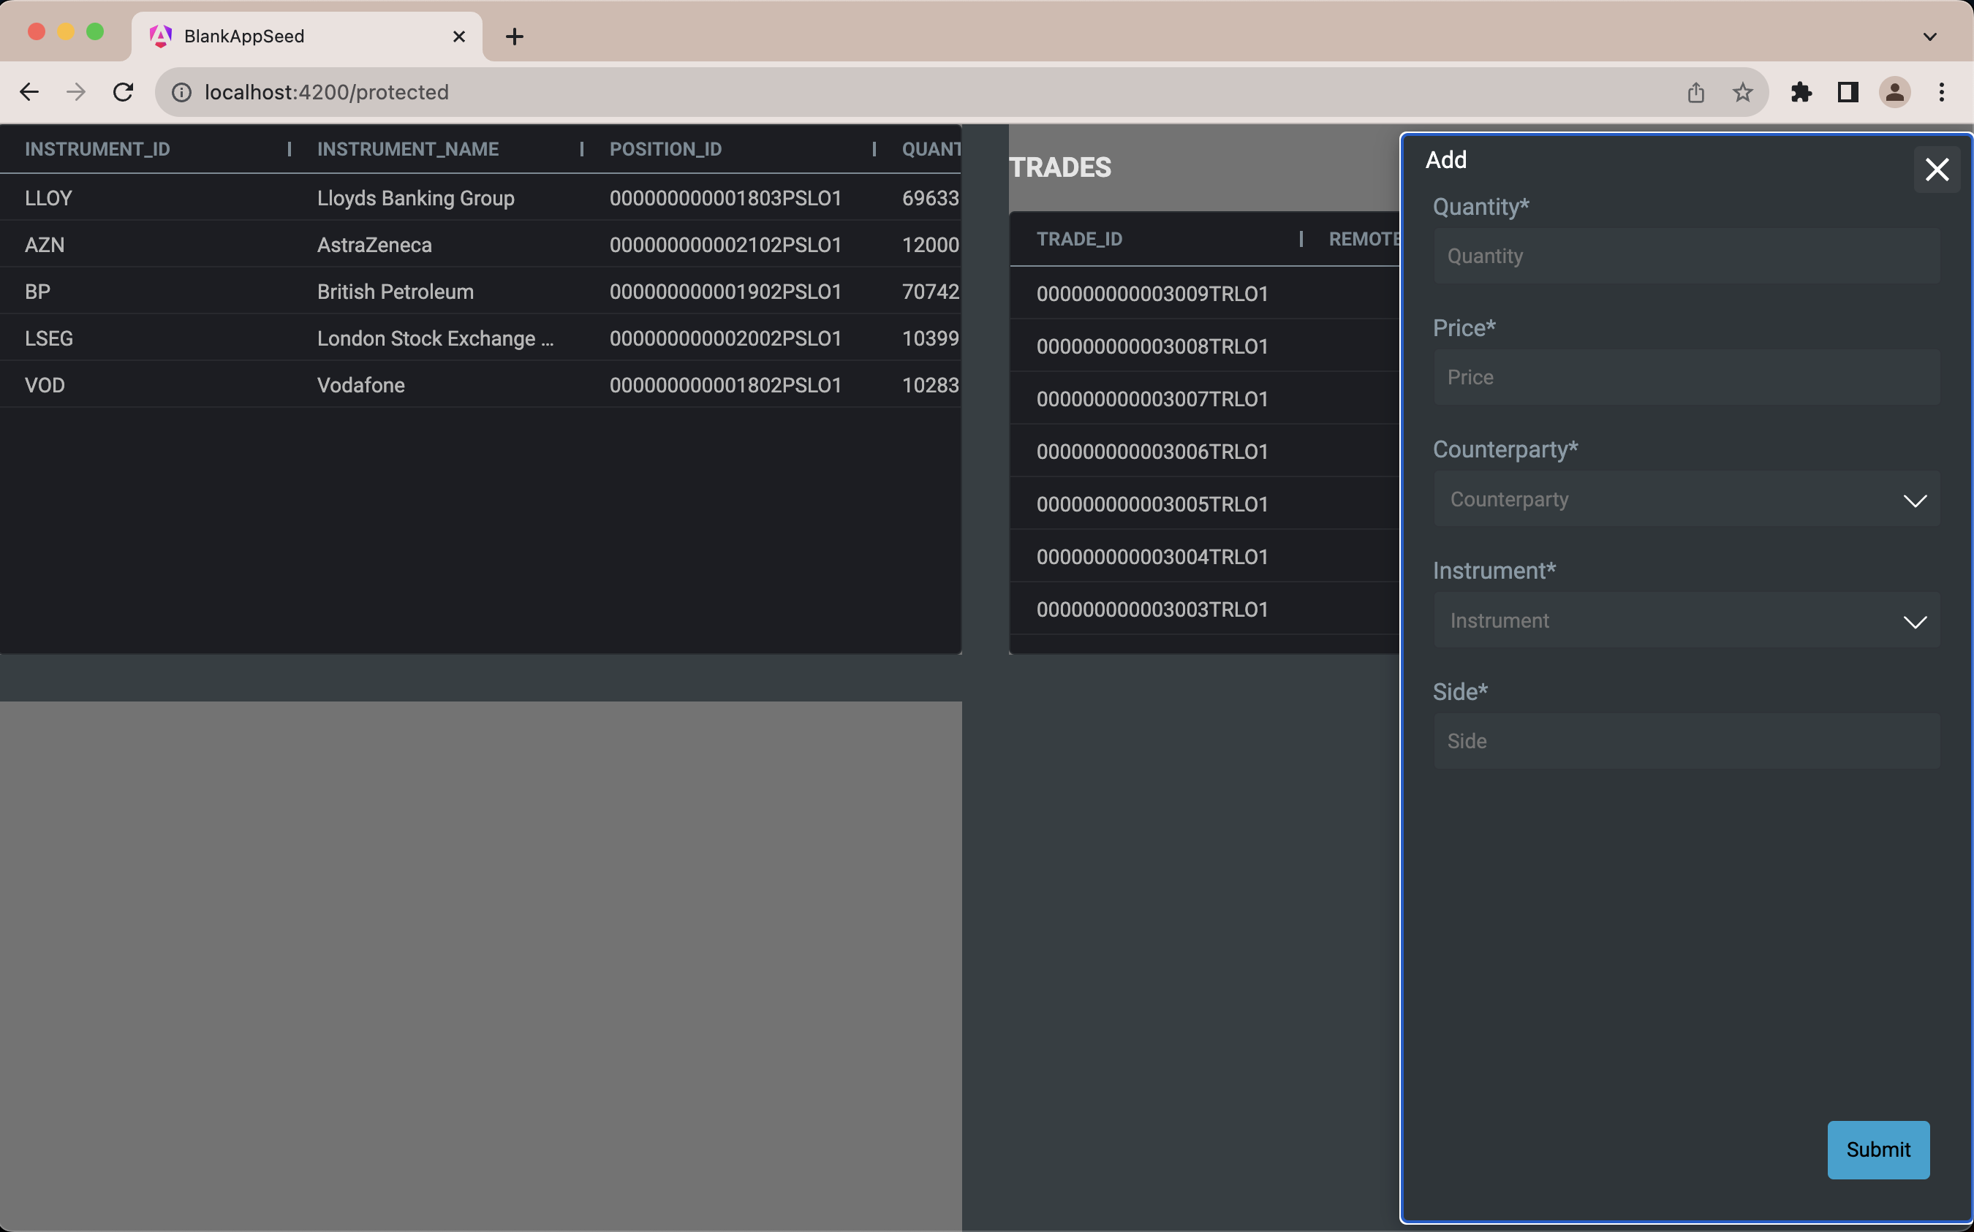
Task: Sort by INSTRUMENT_ID column header
Action: (x=97, y=149)
